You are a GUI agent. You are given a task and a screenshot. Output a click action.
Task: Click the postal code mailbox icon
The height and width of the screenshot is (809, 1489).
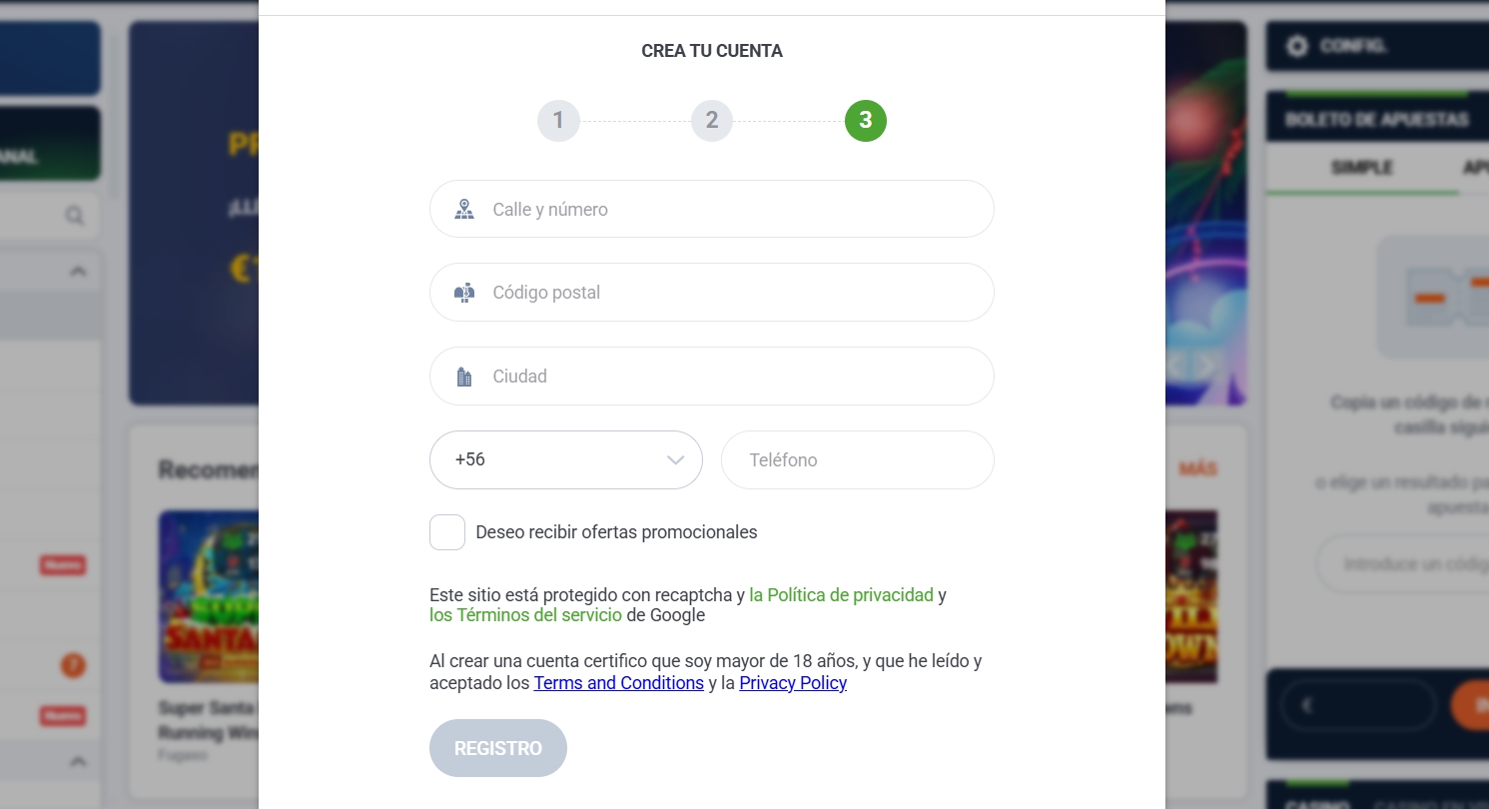[x=463, y=293]
